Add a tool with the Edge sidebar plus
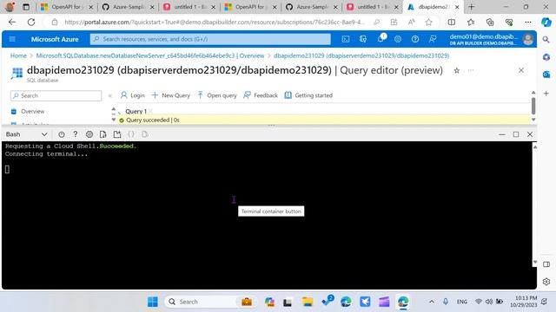Image resolution: width=556 pixels, height=312 pixels. [x=546, y=94]
